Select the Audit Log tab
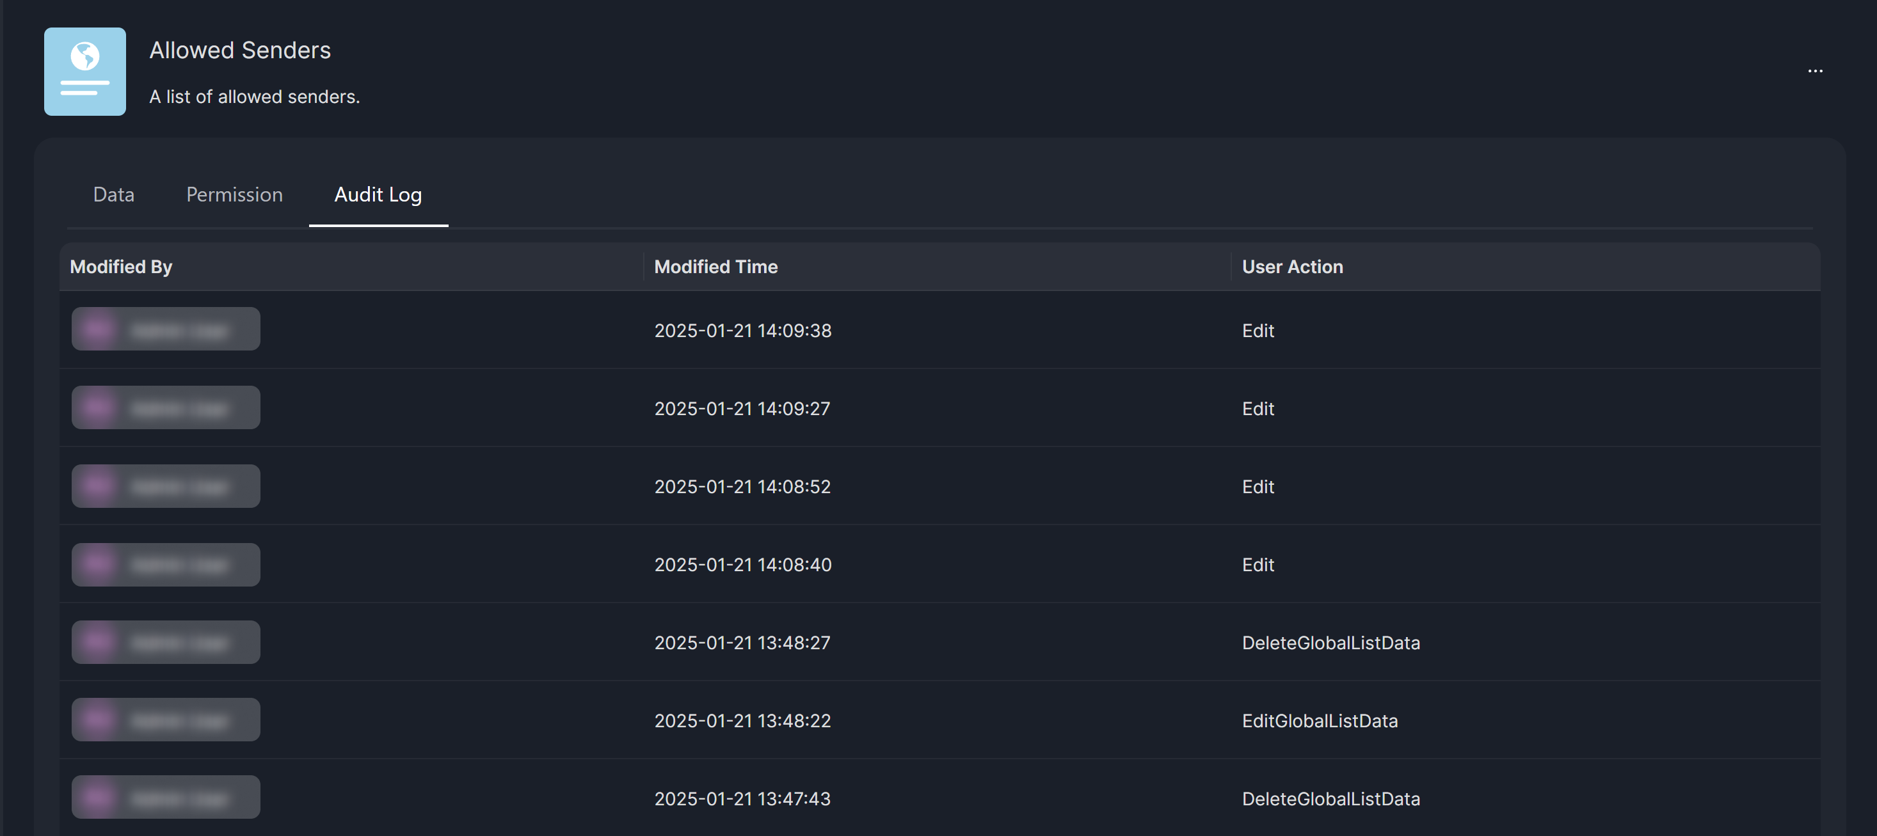Viewport: 1877px width, 836px height. point(378,194)
